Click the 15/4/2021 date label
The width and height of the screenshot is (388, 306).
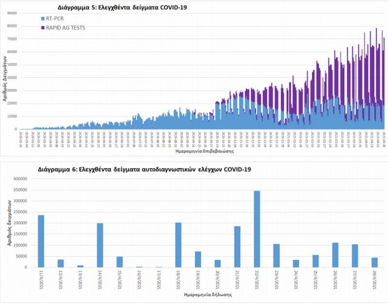pyautogui.click(x=120, y=280)
